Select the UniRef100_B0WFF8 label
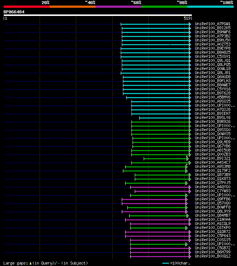This screenshot has height=266, width=237. [x=213, y=207]
